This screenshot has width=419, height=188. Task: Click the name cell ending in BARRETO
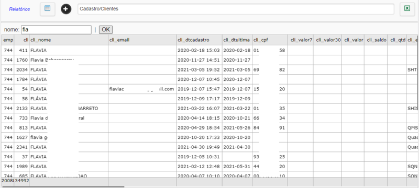click(69, 109)
